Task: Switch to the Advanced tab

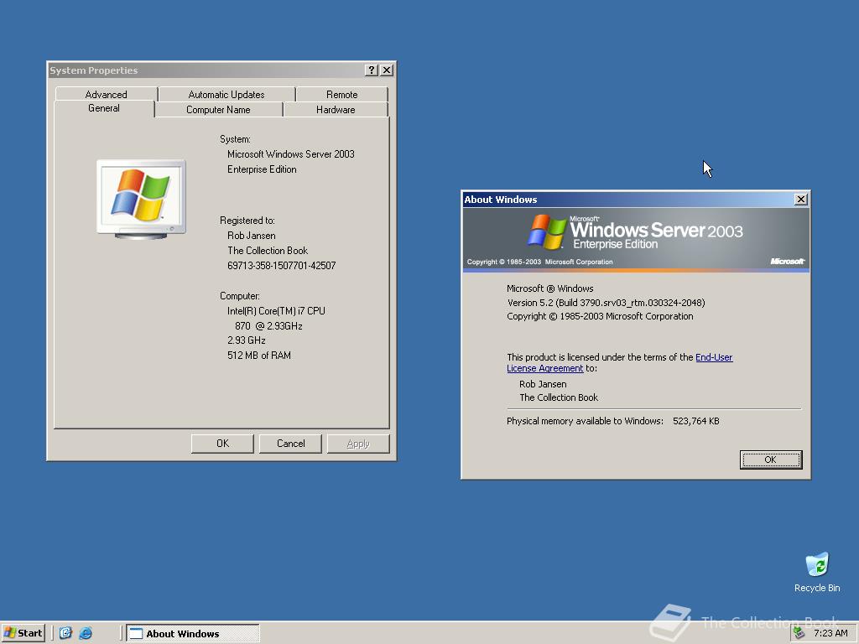Action: point(107,94)
